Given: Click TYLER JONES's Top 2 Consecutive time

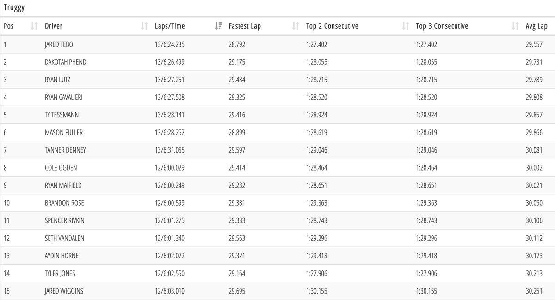Looking at the screenshot, I should 316,274.
